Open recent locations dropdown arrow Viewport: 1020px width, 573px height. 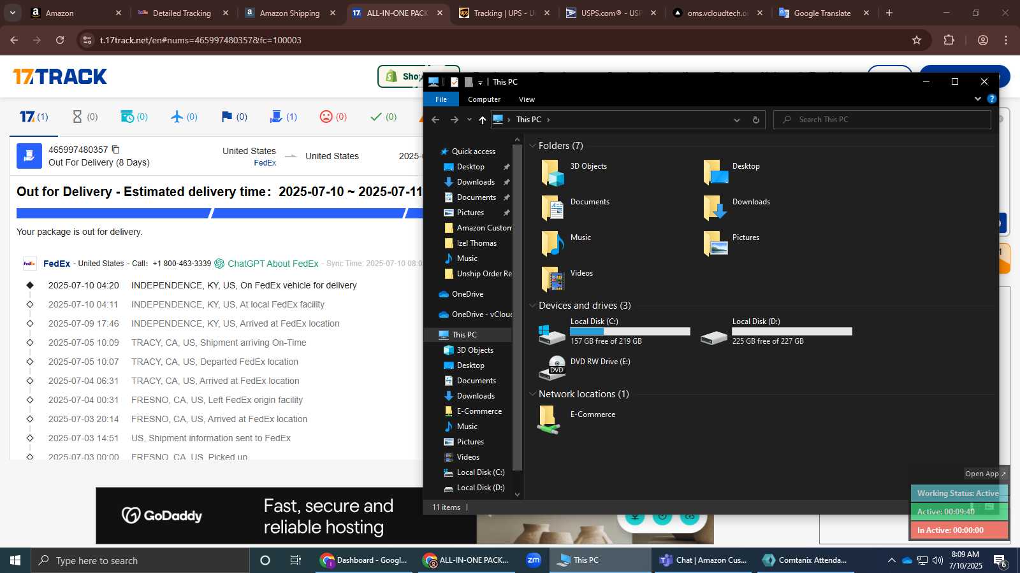tap(469, 120)
